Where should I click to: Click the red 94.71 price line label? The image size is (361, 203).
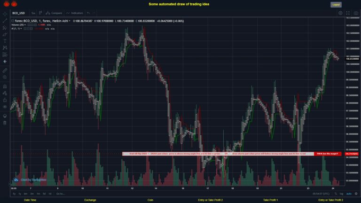[x=352, y=154]
